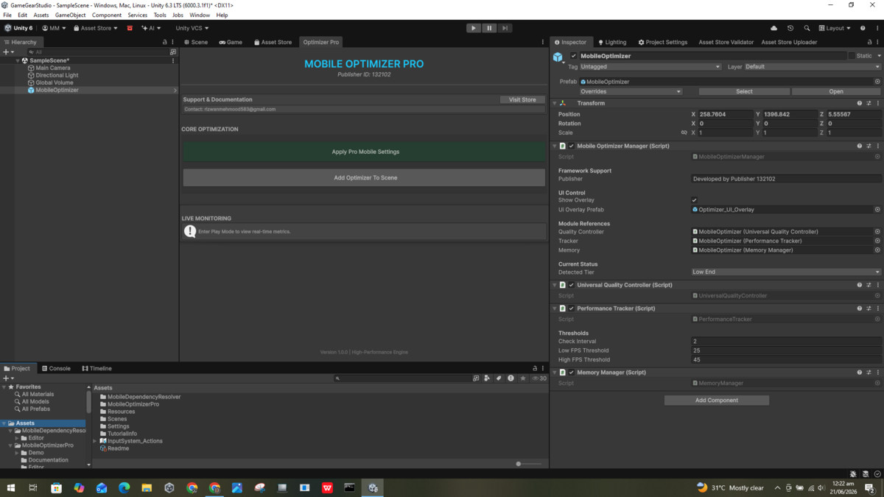The height and width of the screenshot is (497, 884).
Task: Collapse the SampleScene hierarchy foldout
Action: pyautogui.click(x=18, y=60)
